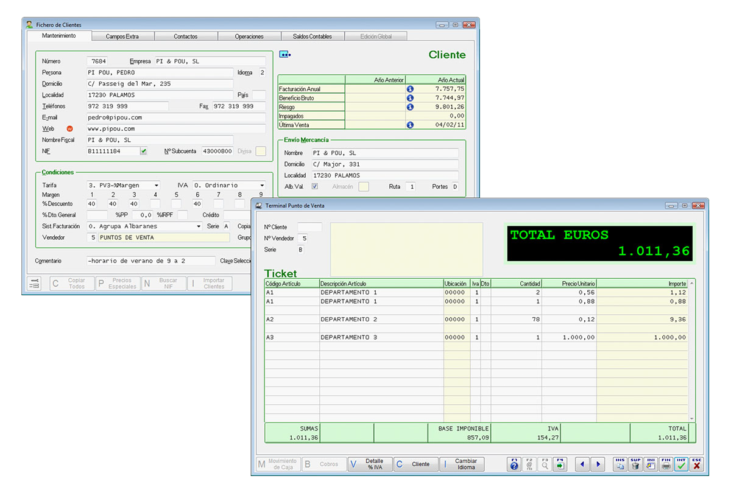Click the Código Artículo column header
This screenshot has width=731, height=487.
click(292, 284)
